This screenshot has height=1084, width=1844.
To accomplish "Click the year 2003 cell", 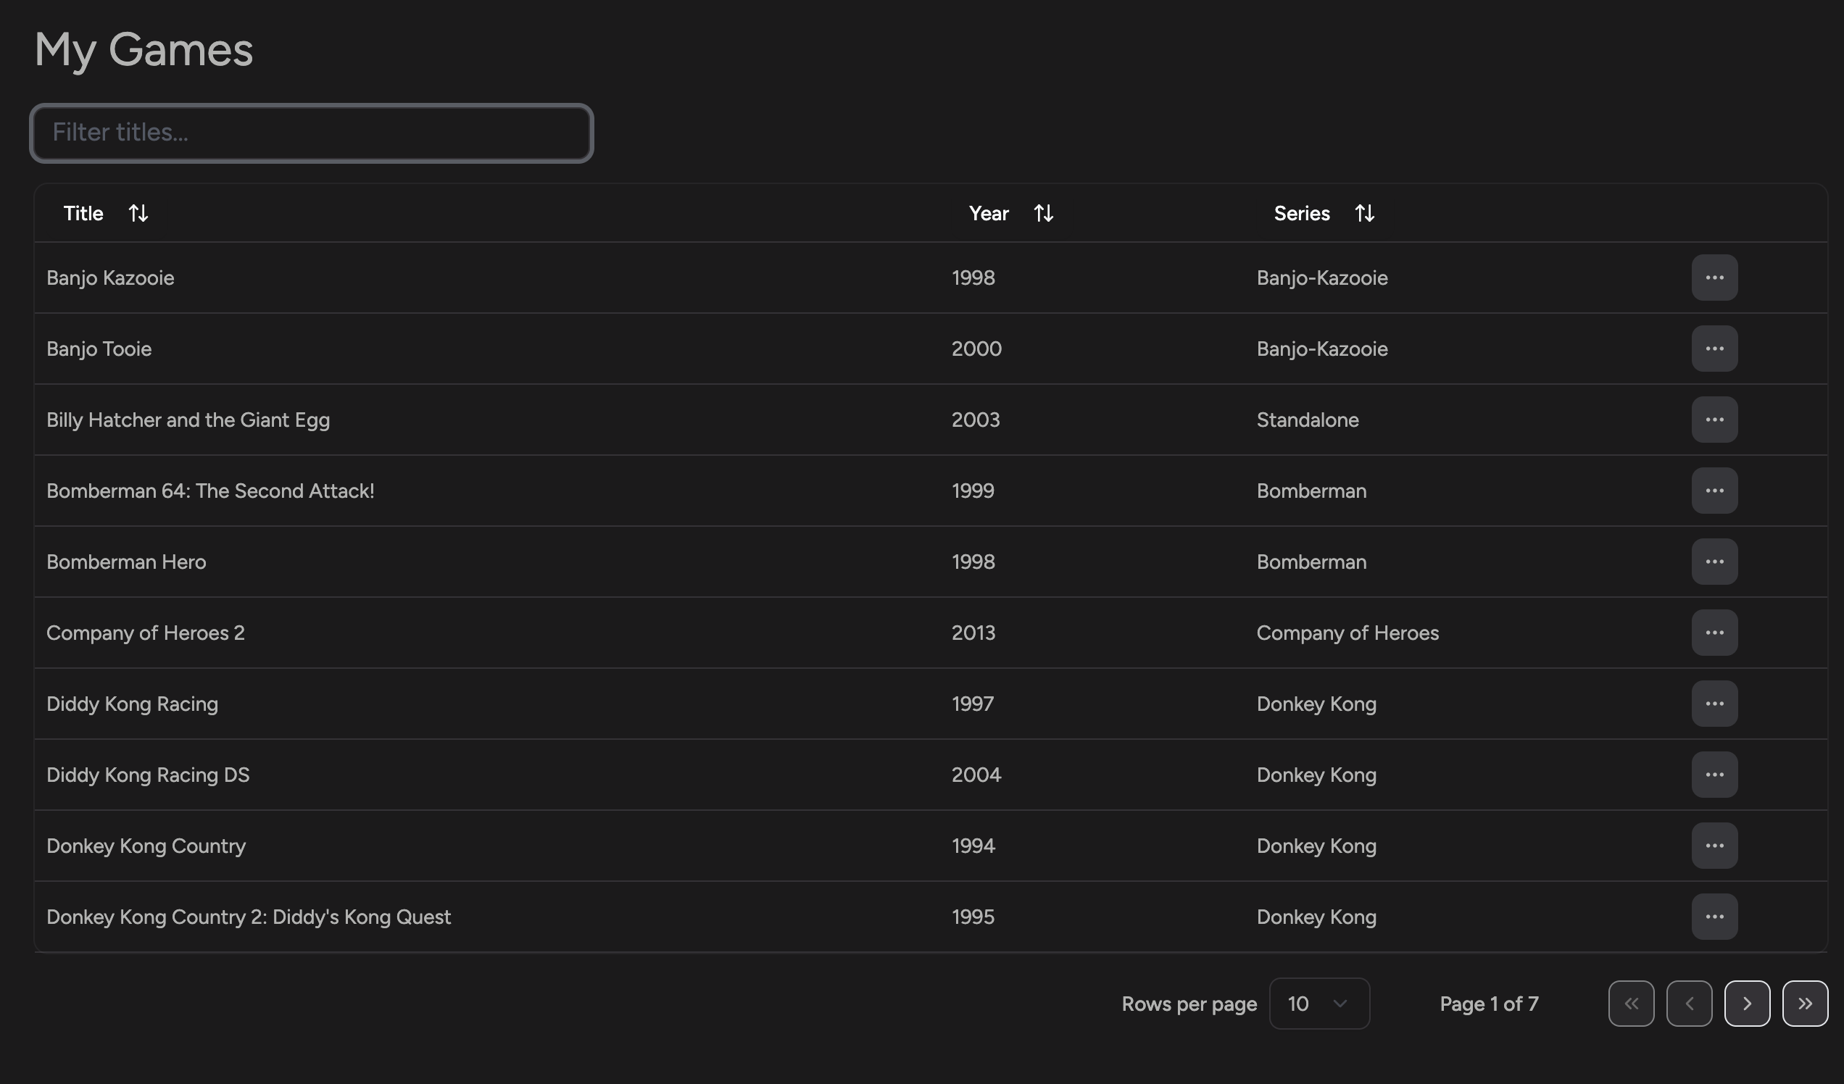I will 976,419.
